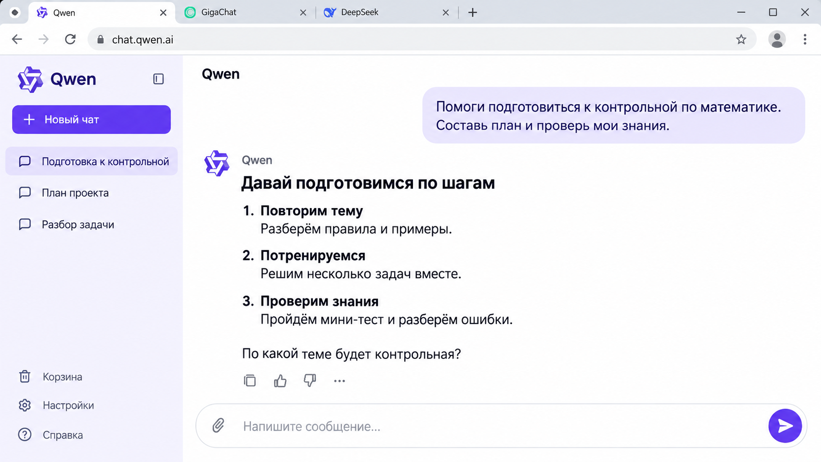
Task: Dislike the response with thumbs down
Action: (x=310, y=380)
